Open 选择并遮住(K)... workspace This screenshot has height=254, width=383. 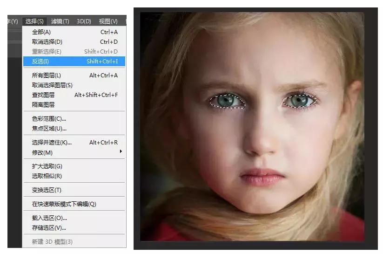[74, 143]
